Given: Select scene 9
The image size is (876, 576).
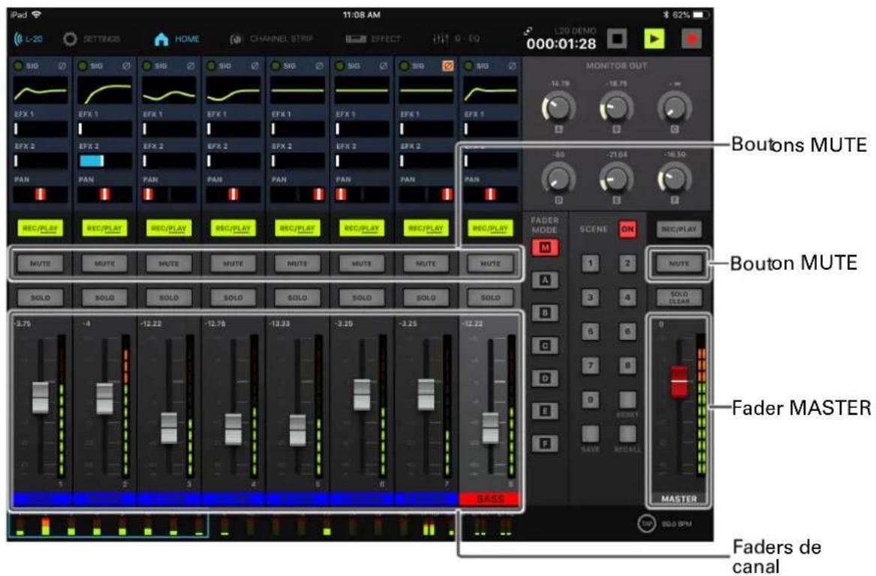Looking at the screenshot, I should (x=590, y=400).
